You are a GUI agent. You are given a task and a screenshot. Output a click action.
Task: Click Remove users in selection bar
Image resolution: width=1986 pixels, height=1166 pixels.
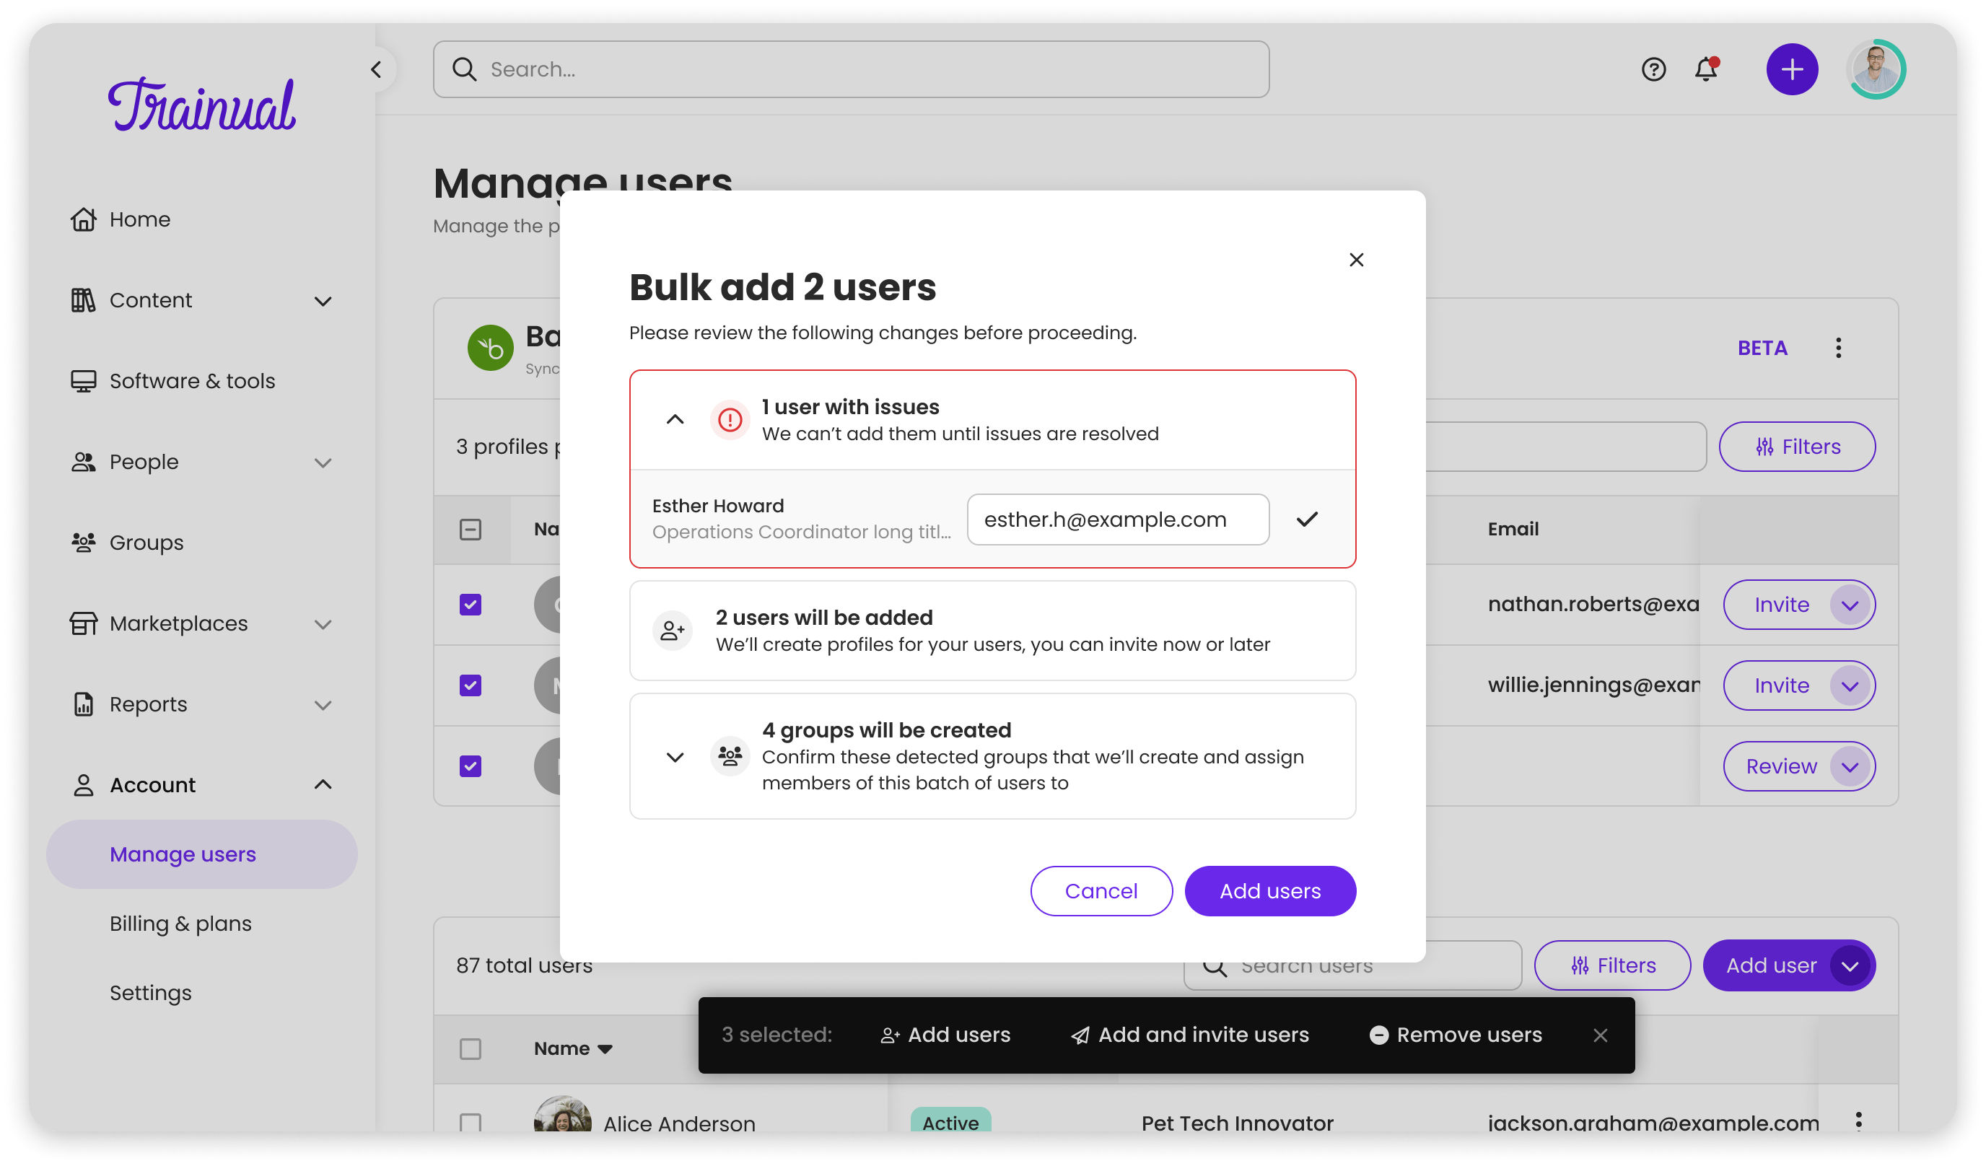click(x=1455, y=1035)
